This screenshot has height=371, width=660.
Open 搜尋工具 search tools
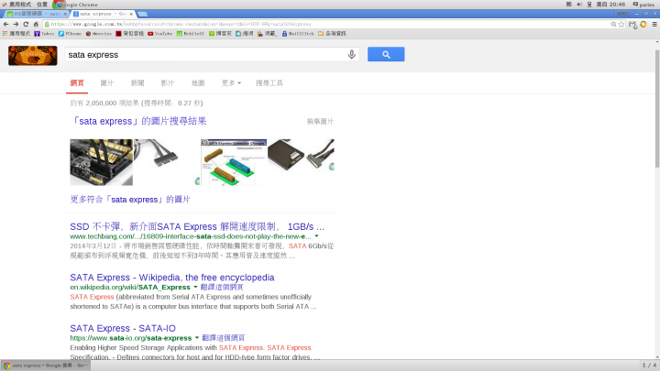pyautogui.click(x=269, y=82)
